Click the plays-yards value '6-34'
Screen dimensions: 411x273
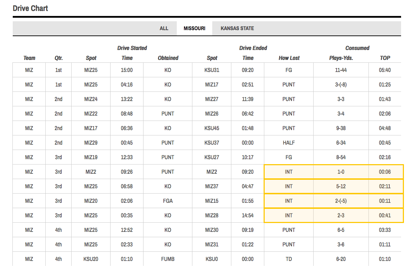point(341,143)
